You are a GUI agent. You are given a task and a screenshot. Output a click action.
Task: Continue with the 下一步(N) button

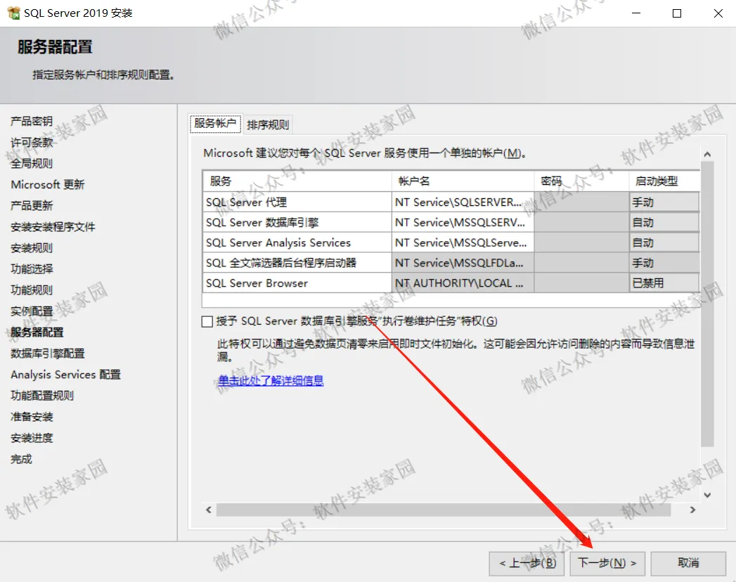pos(607,563)
